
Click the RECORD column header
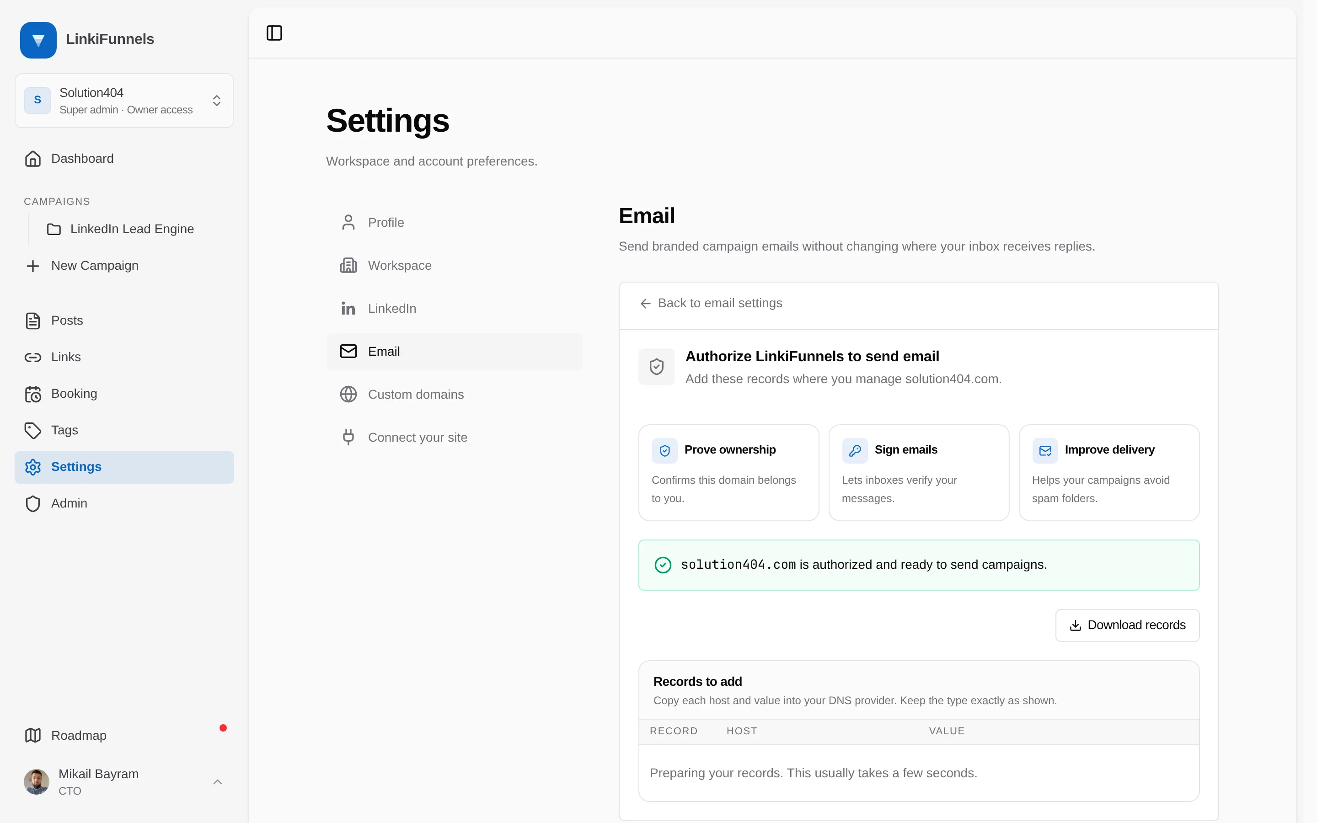674,731
